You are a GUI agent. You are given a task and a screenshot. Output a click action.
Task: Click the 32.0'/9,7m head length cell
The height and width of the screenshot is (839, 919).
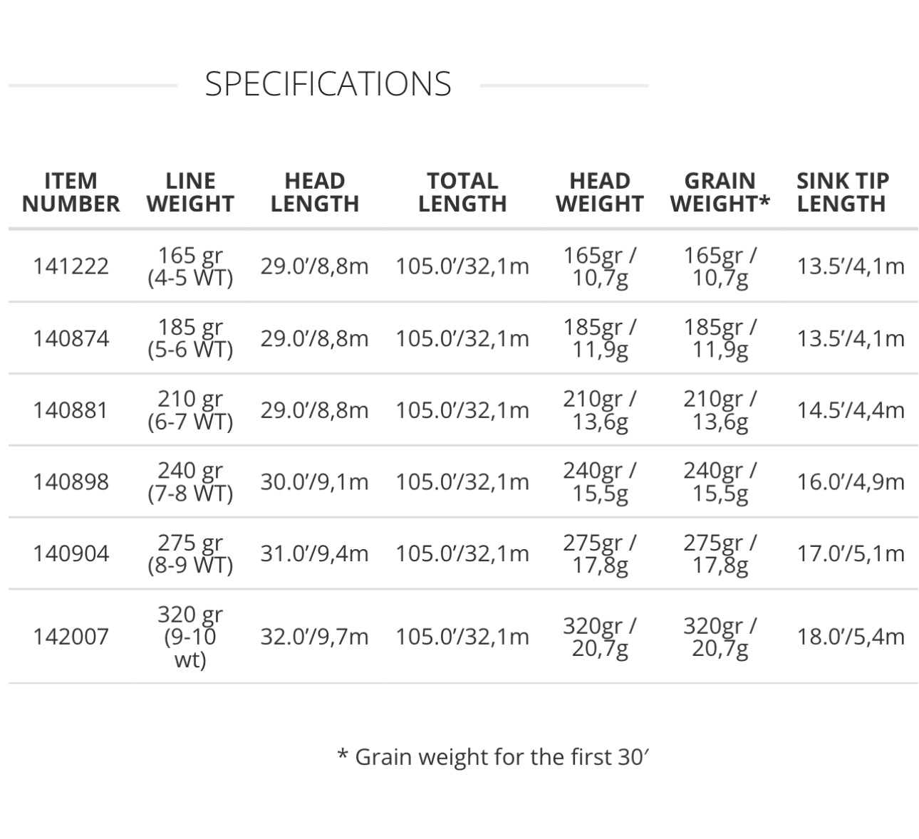(314, 637)
